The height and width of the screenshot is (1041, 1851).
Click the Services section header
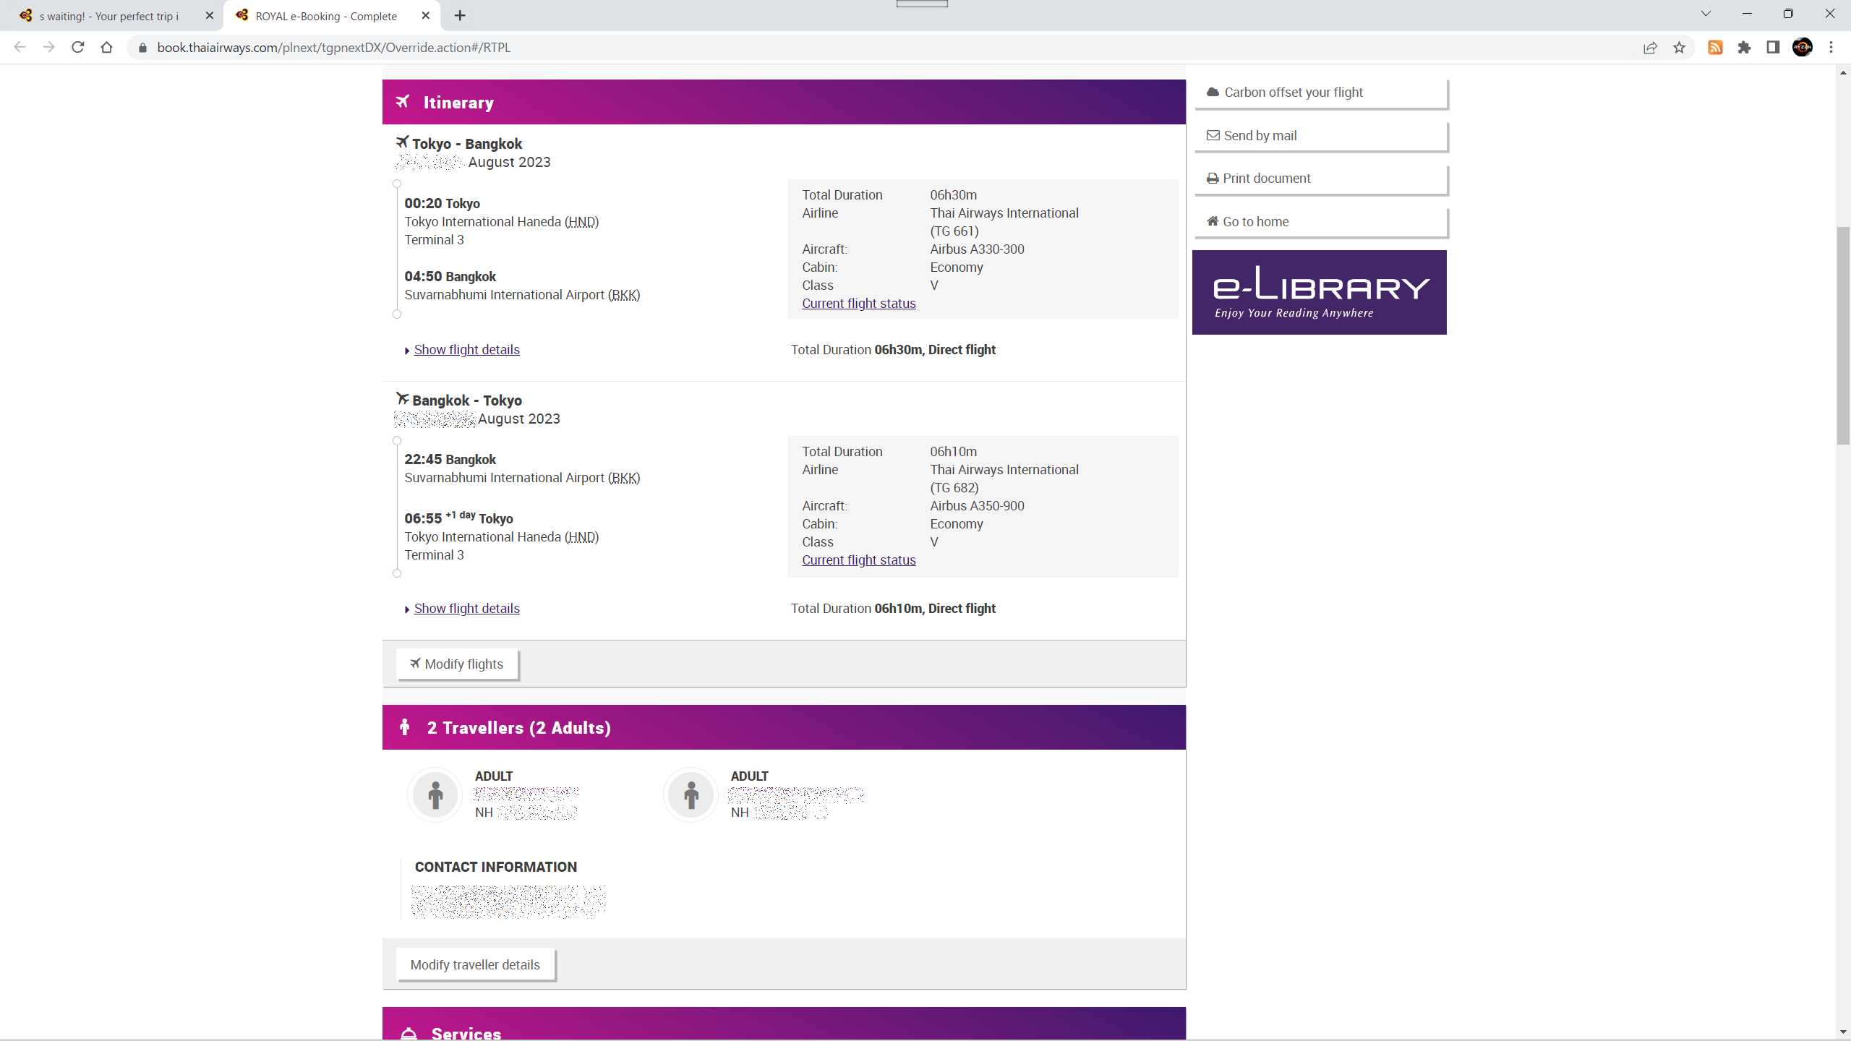click(784, 1024)
